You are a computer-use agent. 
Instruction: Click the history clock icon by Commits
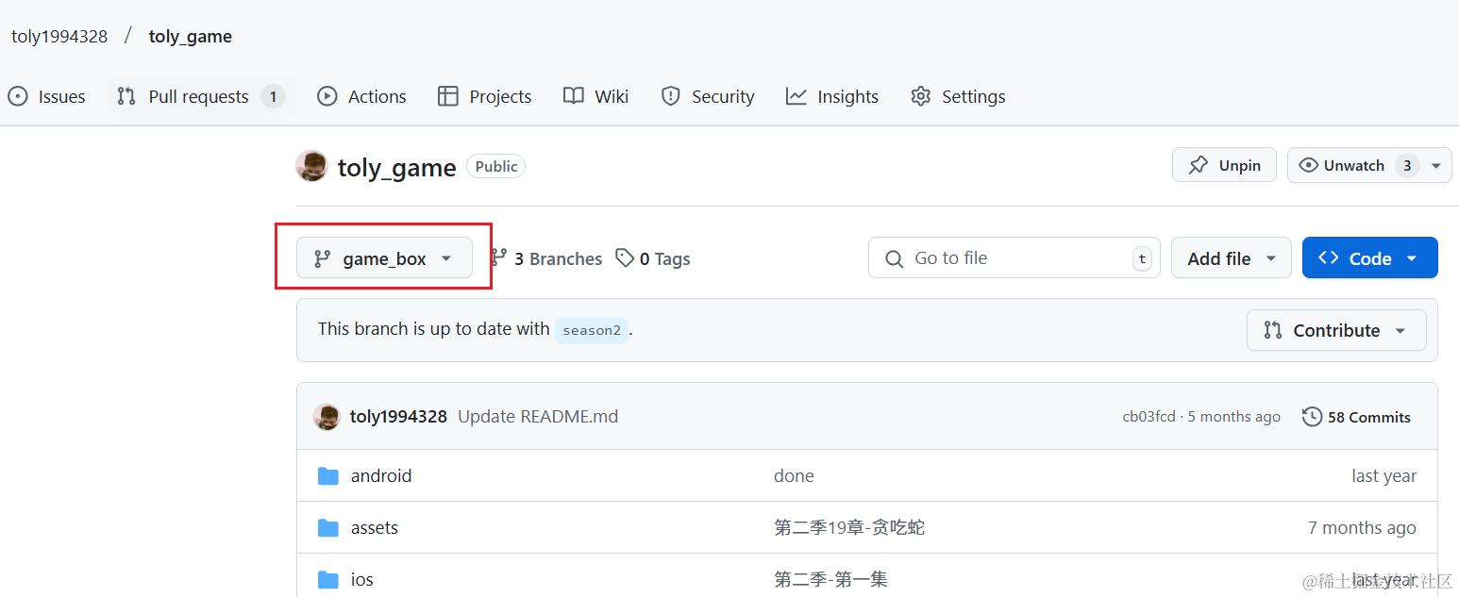pos(1312,417)
